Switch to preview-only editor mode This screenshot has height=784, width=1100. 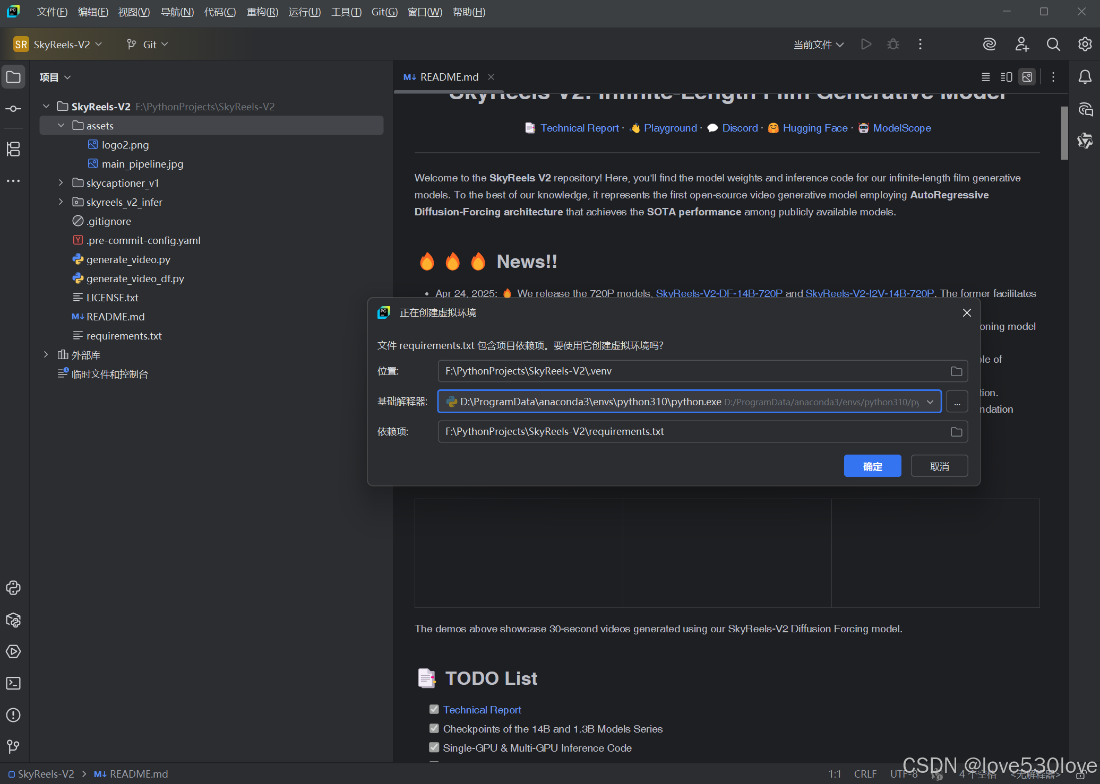(1027, 77)
